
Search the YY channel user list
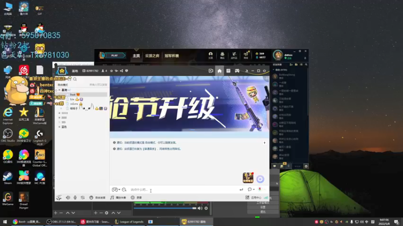tap(75, 79)
